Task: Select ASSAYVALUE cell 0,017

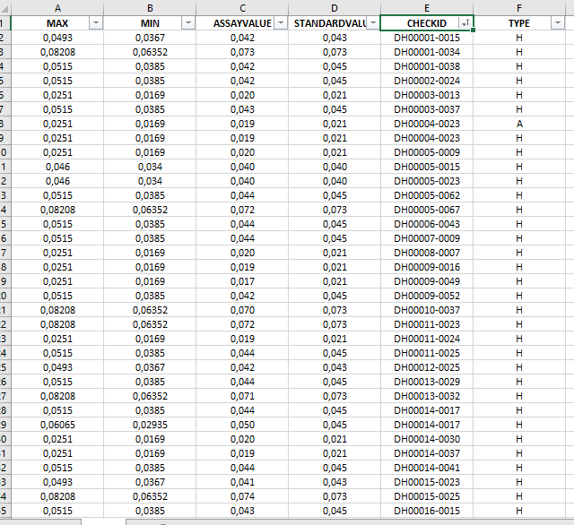Action: coord(242,281)
